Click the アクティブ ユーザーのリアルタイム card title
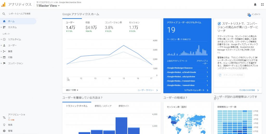The height and width of the screenshot is (134, 266). click(x=184, y=23)
